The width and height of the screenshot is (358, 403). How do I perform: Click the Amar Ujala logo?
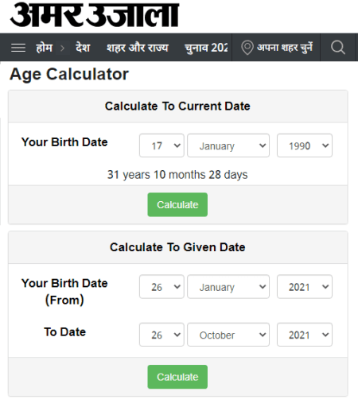(95, 15)
